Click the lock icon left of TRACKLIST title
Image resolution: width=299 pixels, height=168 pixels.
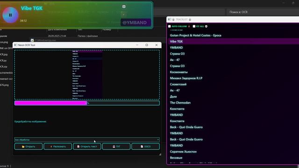point(173,20)
